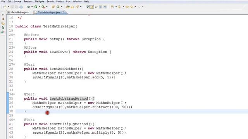Screen dimensions: 248x139
Task: Open the Run configurations dropdown arrow
Action: 40,7
